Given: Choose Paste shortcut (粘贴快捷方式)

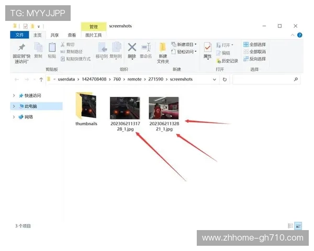Looking at the screenshot, I should [x=76, y=59].
